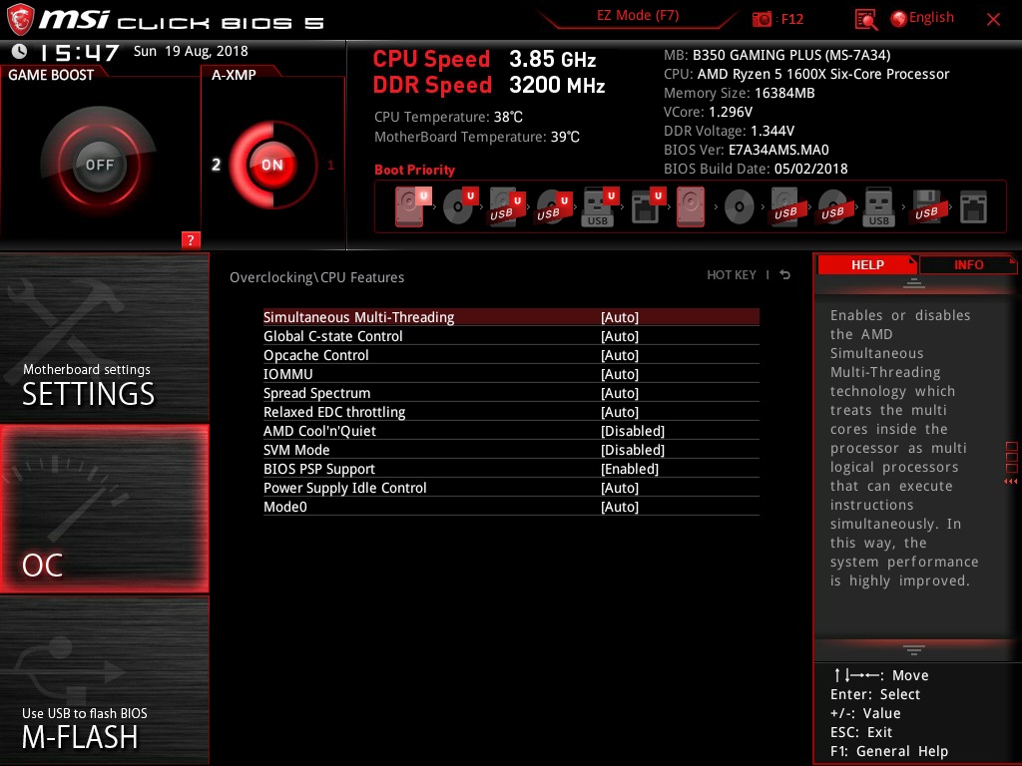The image size is (1022, 766).
Task: Click the globe language icon
Action: tap(899, 19)
